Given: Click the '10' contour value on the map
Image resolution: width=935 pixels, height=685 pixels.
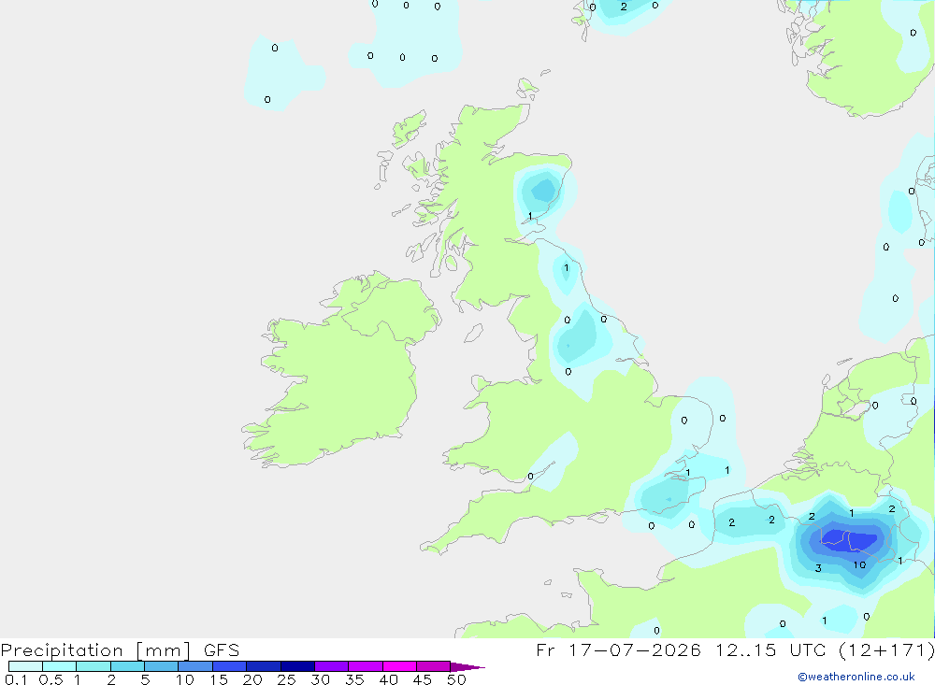Looking at the screenshot, I should (859, 564).
